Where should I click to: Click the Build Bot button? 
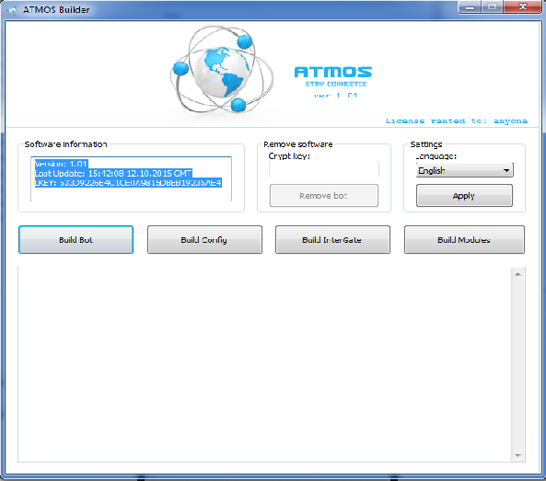(x=76, y=240)
